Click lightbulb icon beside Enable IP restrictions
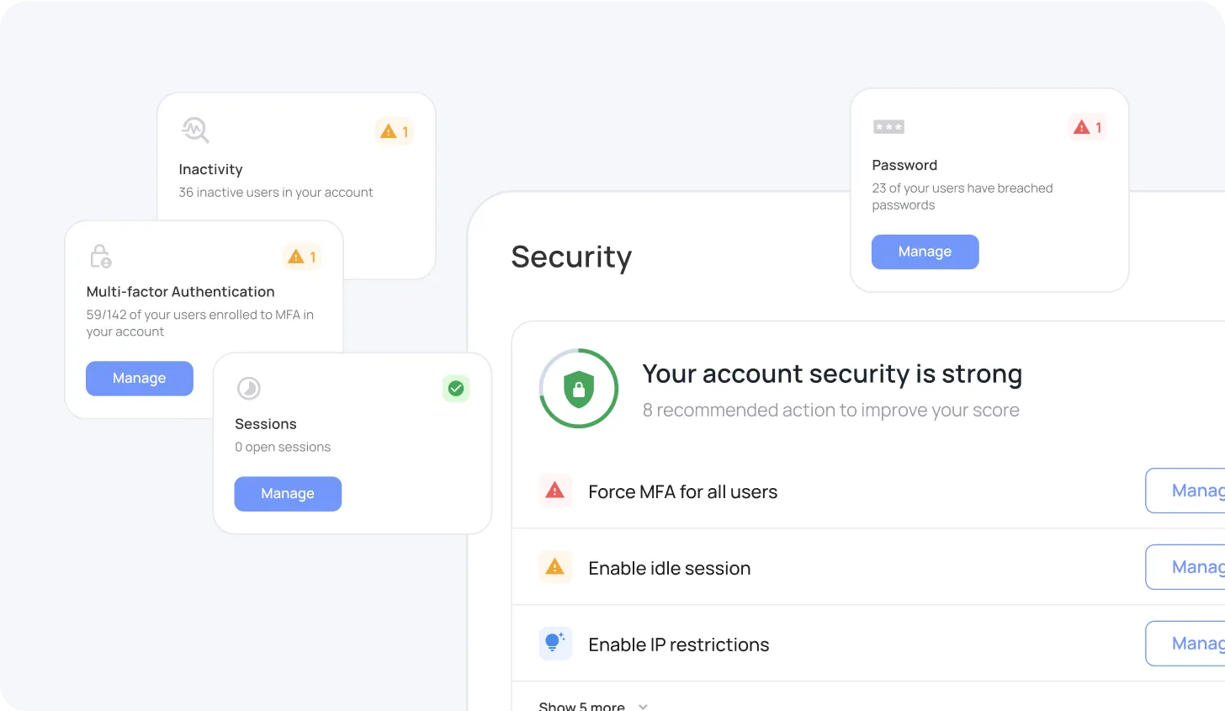This screenshot has height=711, width=1225. pyautogui.click(x=555, y=644)
